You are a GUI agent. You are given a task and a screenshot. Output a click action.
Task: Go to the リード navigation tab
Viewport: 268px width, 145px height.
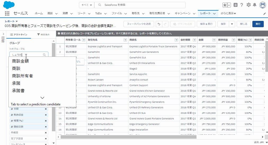[x=82, y=13]
